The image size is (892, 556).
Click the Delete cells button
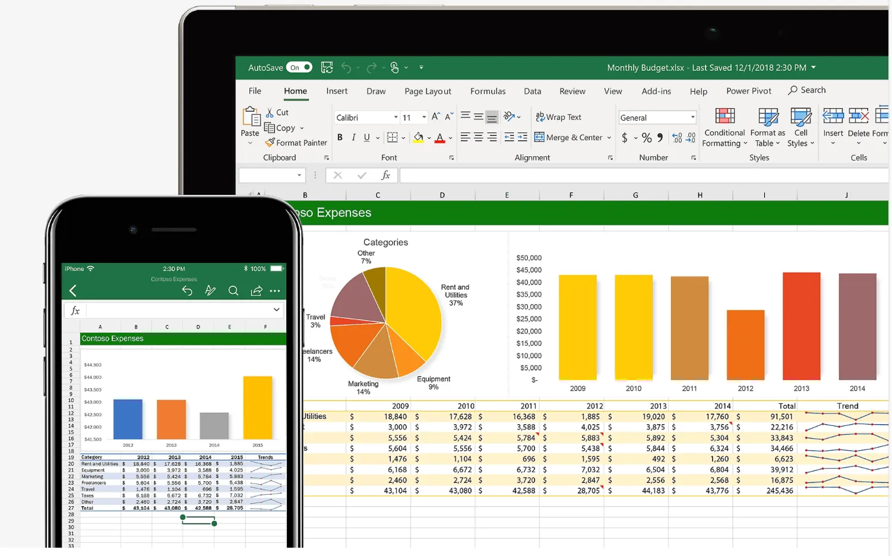(x=859, y=126)
